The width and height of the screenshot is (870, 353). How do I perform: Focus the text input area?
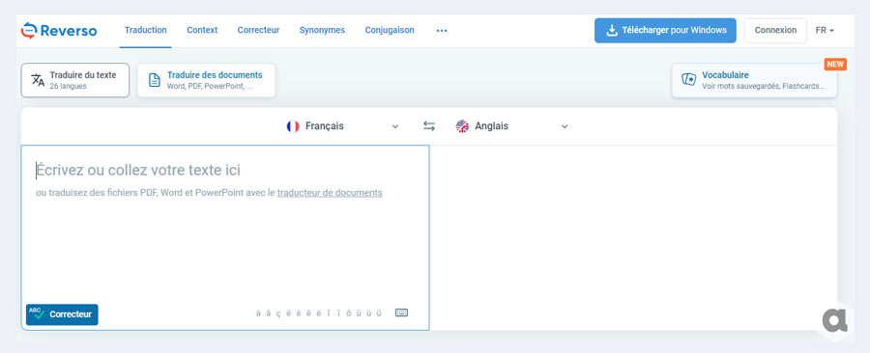tap(224, 238)
